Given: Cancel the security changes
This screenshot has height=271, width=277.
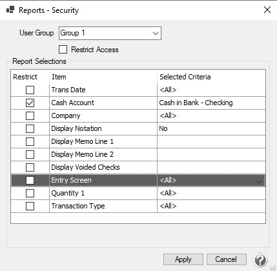Looking at the screenshot, I should click(x=227, y=259).
